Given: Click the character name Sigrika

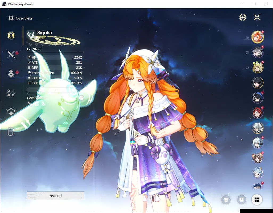Looking at the screenshot, I should (x=45, y=32).
